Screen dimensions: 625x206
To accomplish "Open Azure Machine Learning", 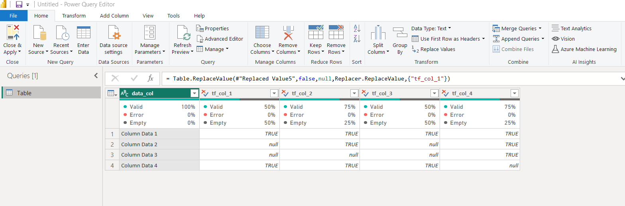I will [584, 49].
